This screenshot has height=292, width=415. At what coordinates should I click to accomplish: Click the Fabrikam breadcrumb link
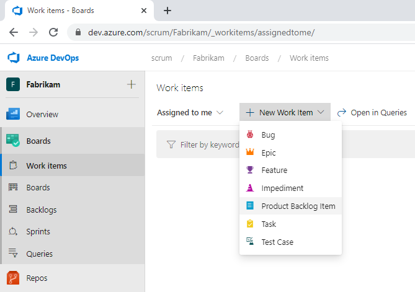click(x=208, y=58)
